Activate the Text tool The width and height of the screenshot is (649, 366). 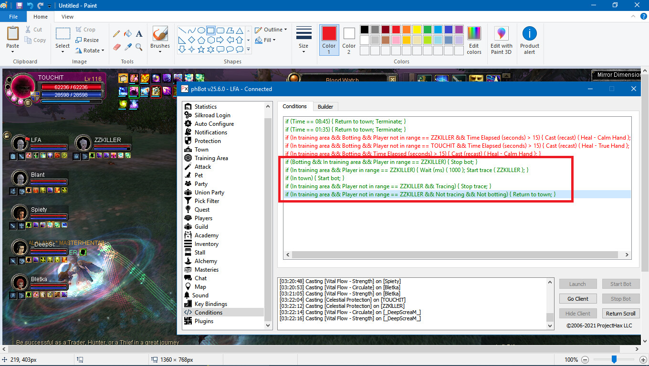point(139,34)
